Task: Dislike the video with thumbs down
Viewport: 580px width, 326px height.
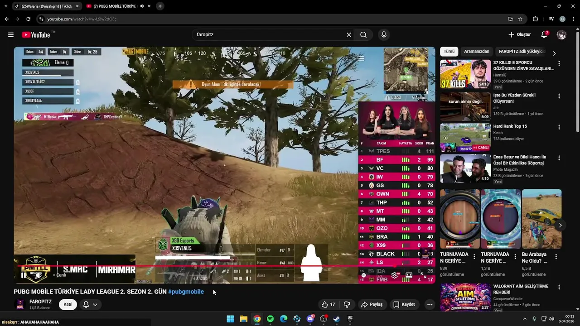Action: [x=347, y=304]
